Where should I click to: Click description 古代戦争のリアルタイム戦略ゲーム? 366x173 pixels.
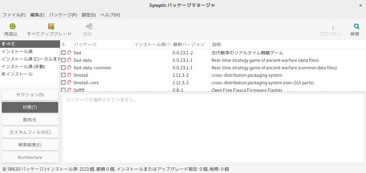tap(247, 53)
